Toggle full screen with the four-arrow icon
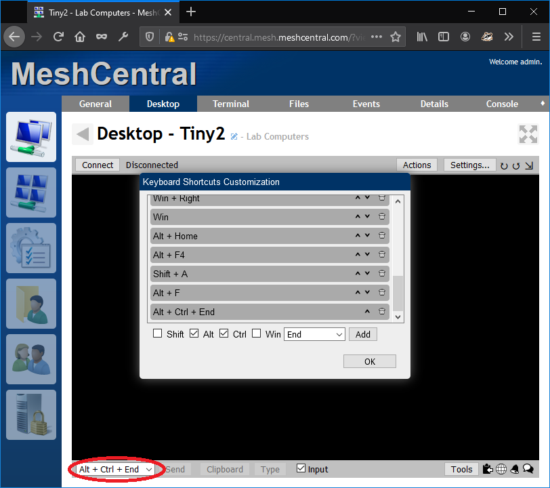550x488 pixels. pos(528,134)
